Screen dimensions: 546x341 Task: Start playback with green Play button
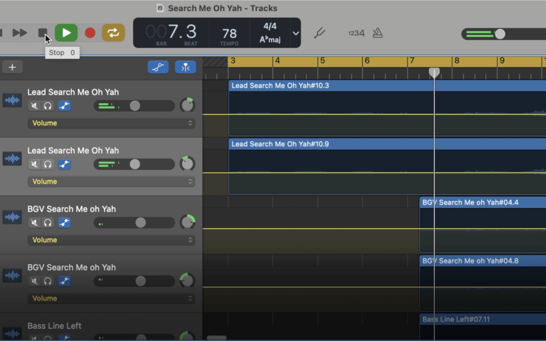(x=66, y=33)
